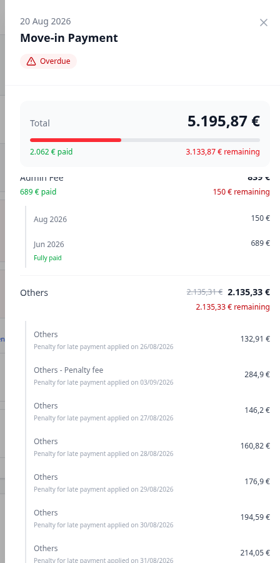Click the 214,05 € penalty amount
Image resolution: width=280 pixels, height=563 pixels.
coord(255,553)
